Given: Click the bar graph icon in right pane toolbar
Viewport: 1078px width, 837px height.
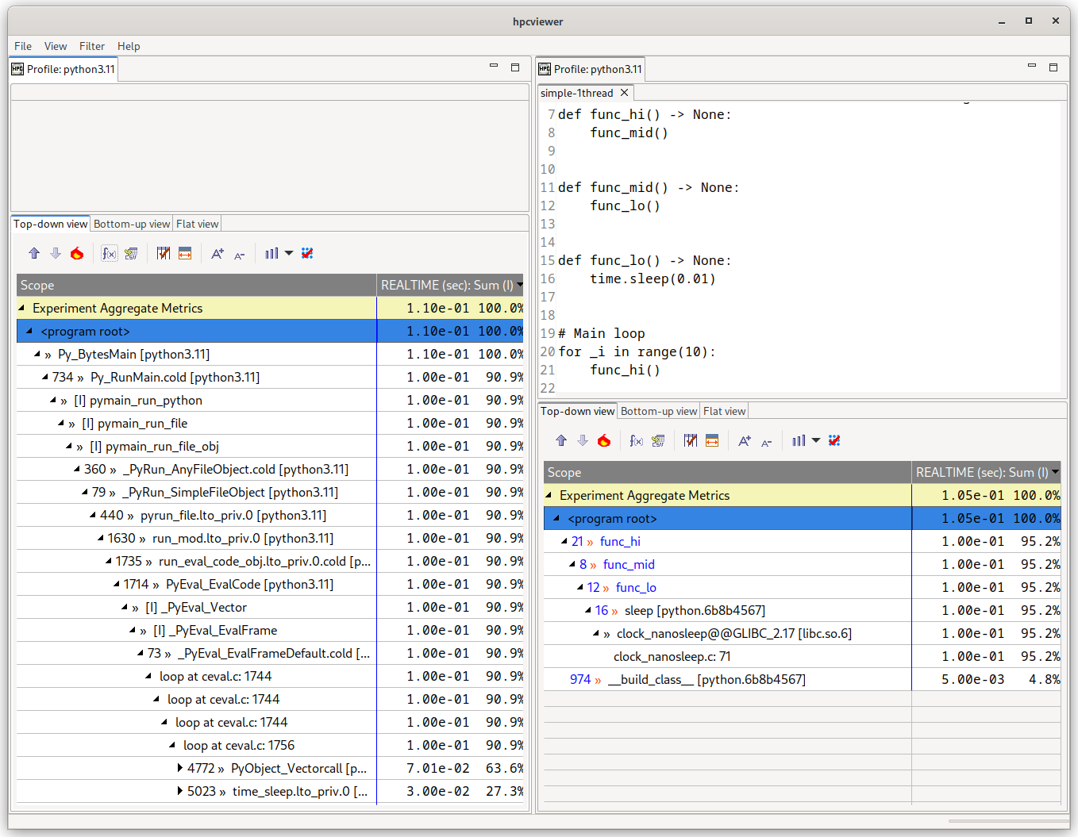Looking at the screenshot, I should (x=799, y=440).
